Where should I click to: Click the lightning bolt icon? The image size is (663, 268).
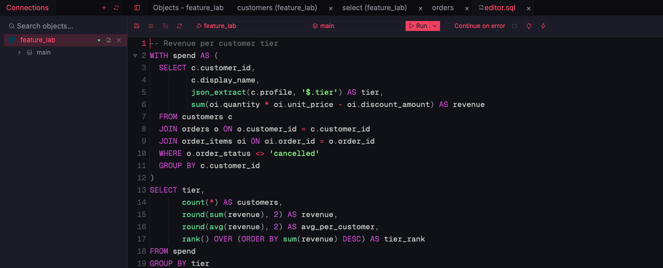[x=543, y=26]
